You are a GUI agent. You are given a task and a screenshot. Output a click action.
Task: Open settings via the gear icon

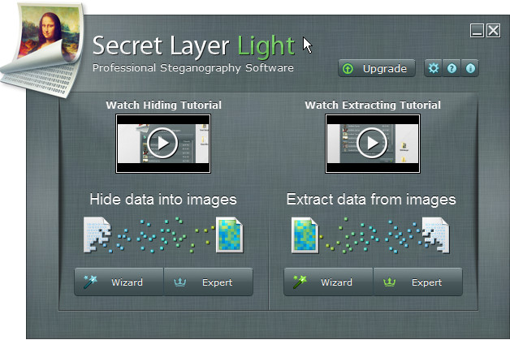point(433,68)
